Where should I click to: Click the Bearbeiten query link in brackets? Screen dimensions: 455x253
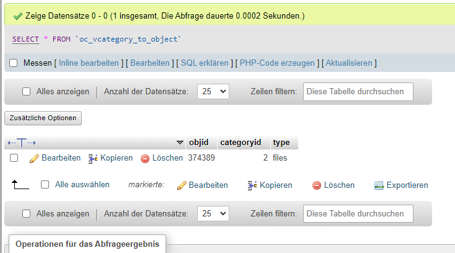tap(150, 63)
